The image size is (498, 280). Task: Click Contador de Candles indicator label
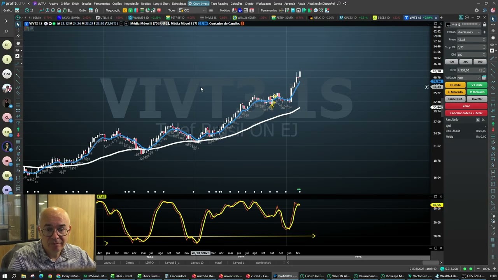(224, 24)
